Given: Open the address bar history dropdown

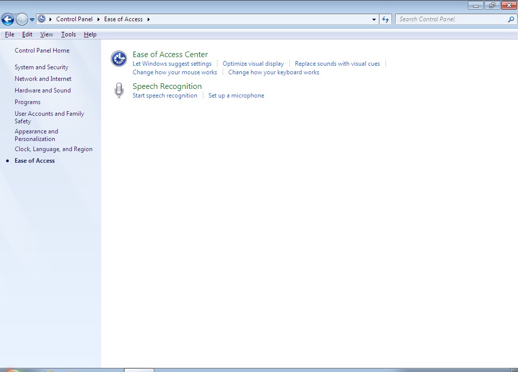Looking at the screenshot, I should pos(374,20).
